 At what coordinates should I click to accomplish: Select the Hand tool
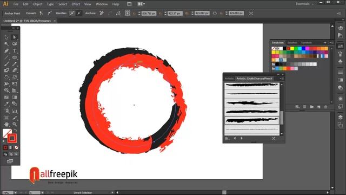[x=6, y=124]
